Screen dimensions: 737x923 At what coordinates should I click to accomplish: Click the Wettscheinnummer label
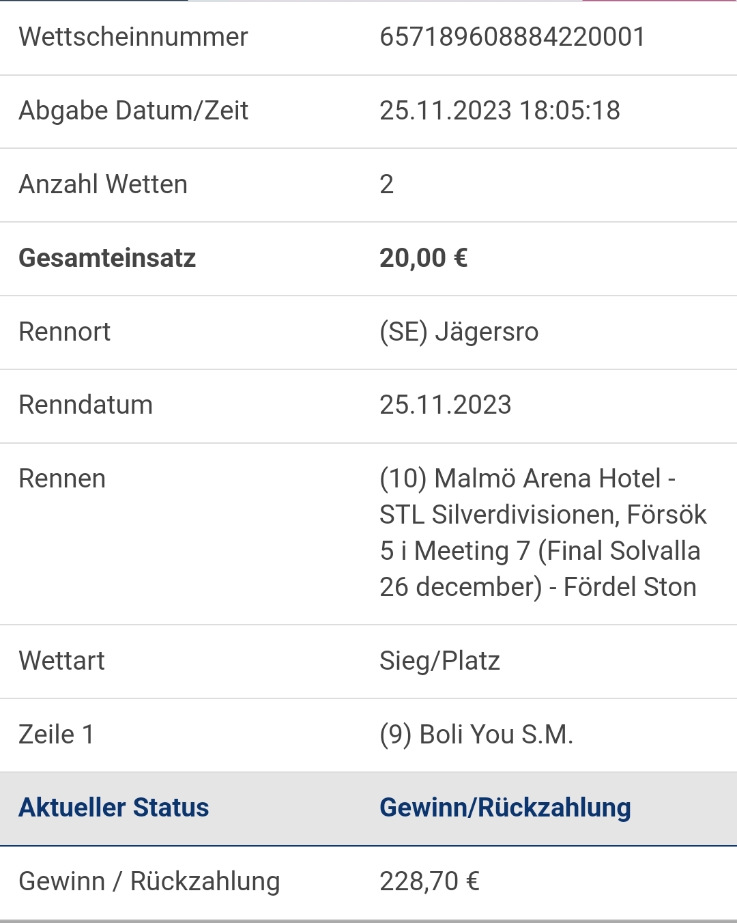[x=133, y=37]
